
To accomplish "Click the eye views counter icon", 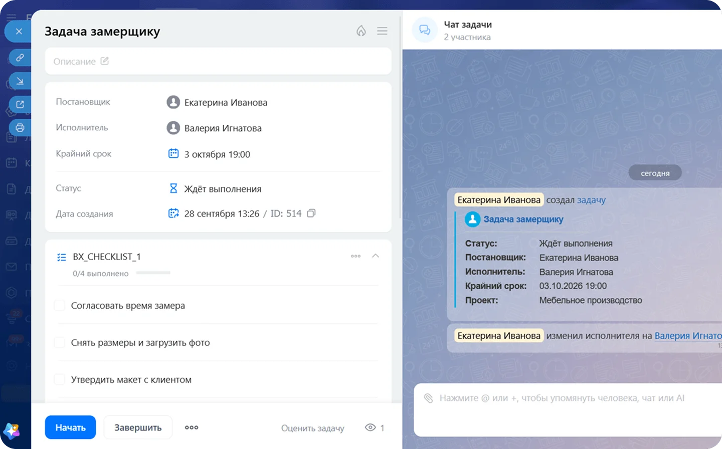I will click(371, 427).
